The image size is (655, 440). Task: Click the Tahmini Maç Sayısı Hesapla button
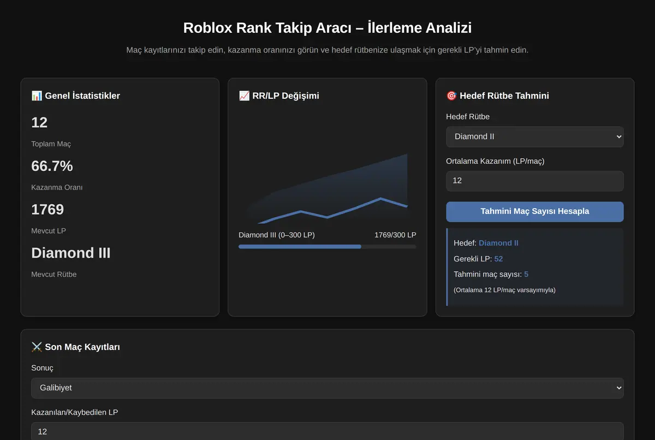click(534, 211)
